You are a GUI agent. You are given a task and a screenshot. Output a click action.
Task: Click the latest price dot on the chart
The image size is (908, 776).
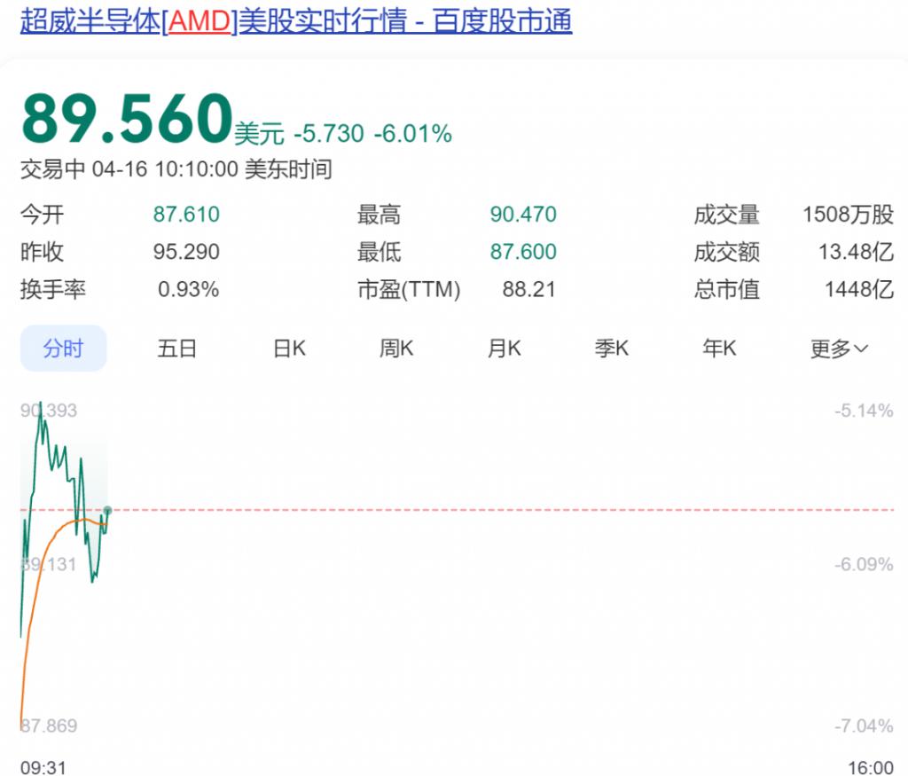point(107,510)
